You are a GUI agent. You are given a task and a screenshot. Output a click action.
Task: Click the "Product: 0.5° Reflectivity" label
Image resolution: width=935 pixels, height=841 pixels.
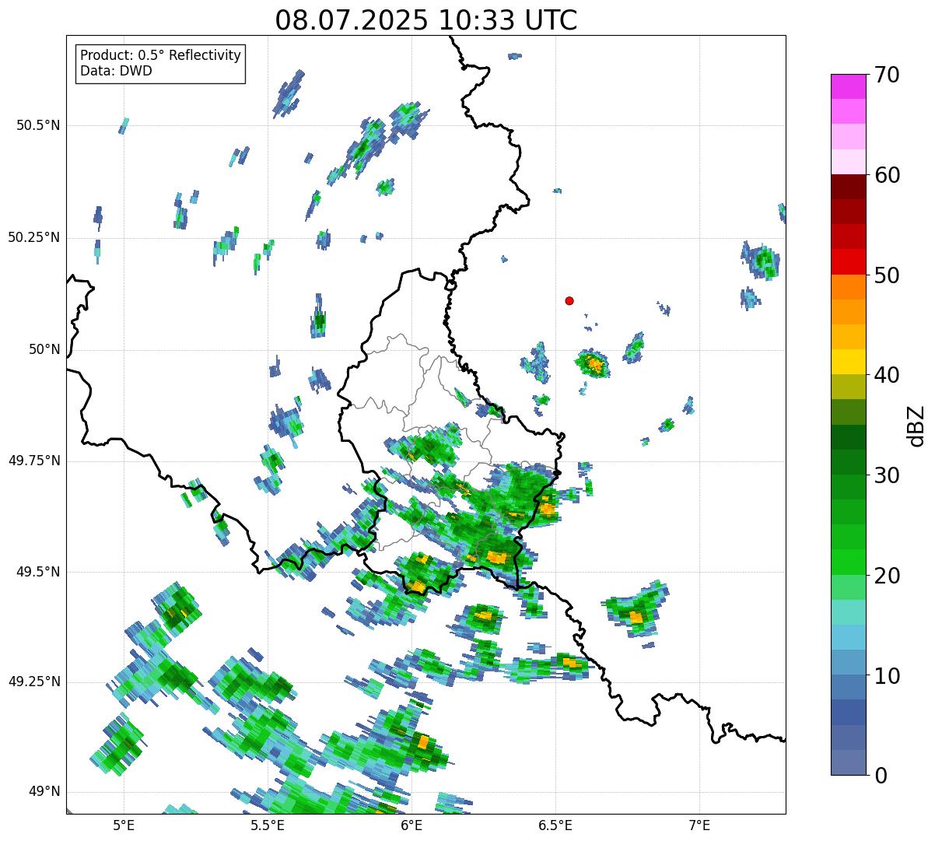click(x=160, y=56)
